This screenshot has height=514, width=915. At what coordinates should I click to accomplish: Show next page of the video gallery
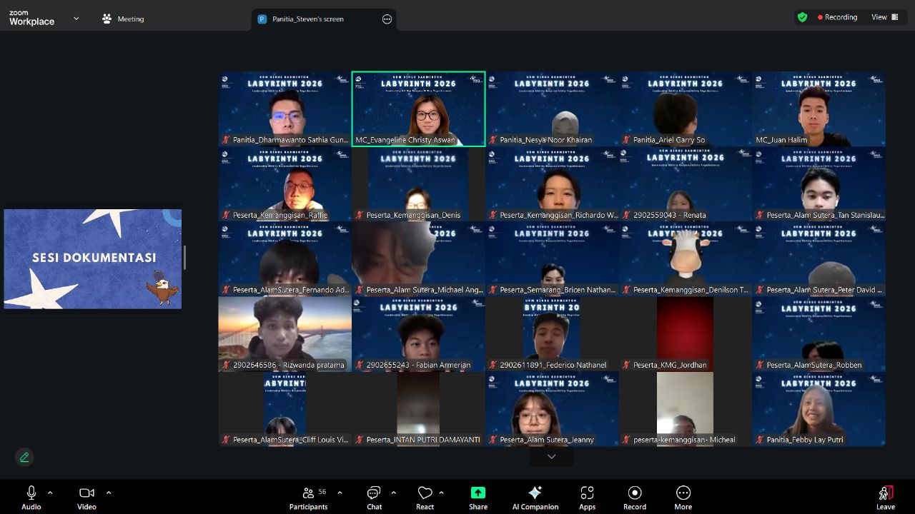point(551,456)
